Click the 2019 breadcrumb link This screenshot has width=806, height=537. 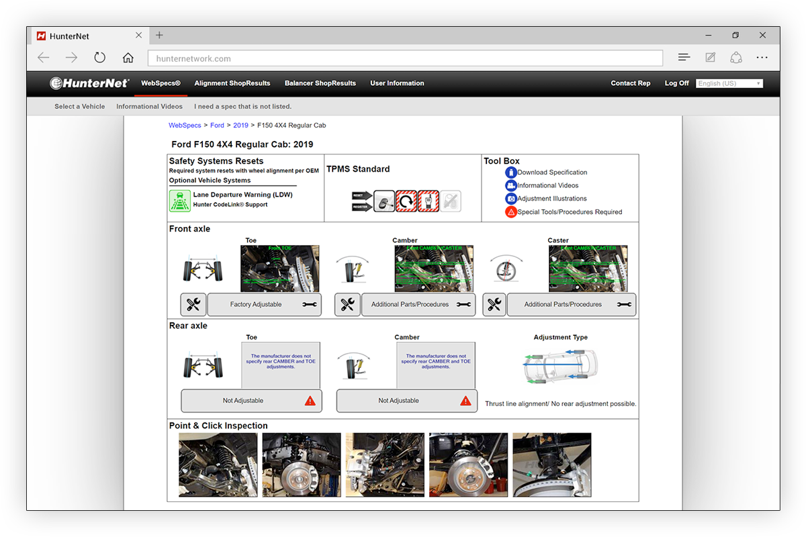pyautogui.click(x=240, y=126)
